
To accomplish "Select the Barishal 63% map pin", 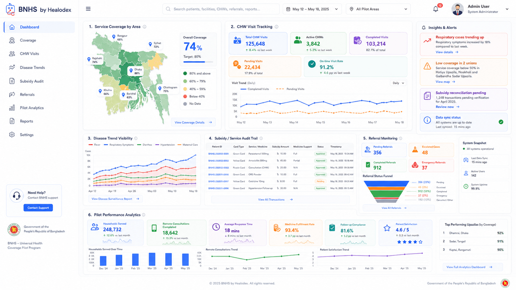I will coord(123,95).
